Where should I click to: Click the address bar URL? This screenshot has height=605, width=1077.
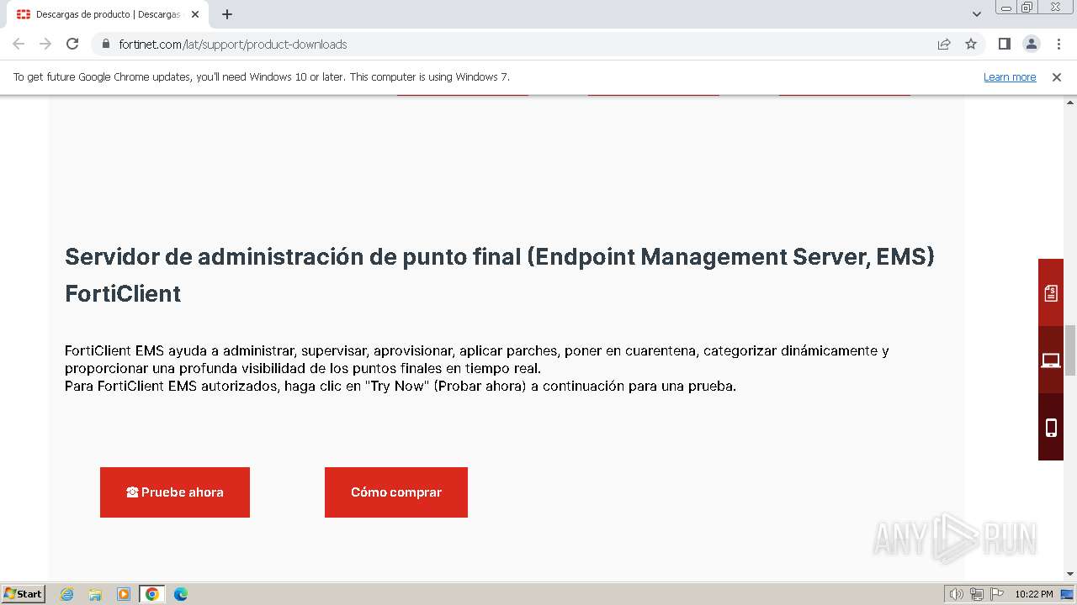click(233, 44)
